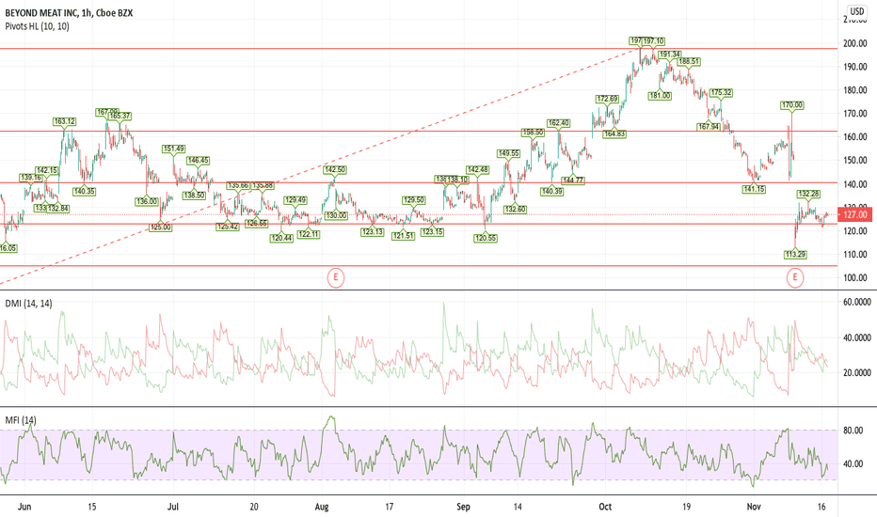Click the 140.35 pivot low label
This screenshot has height=517, width=877.
coord(84,191)
